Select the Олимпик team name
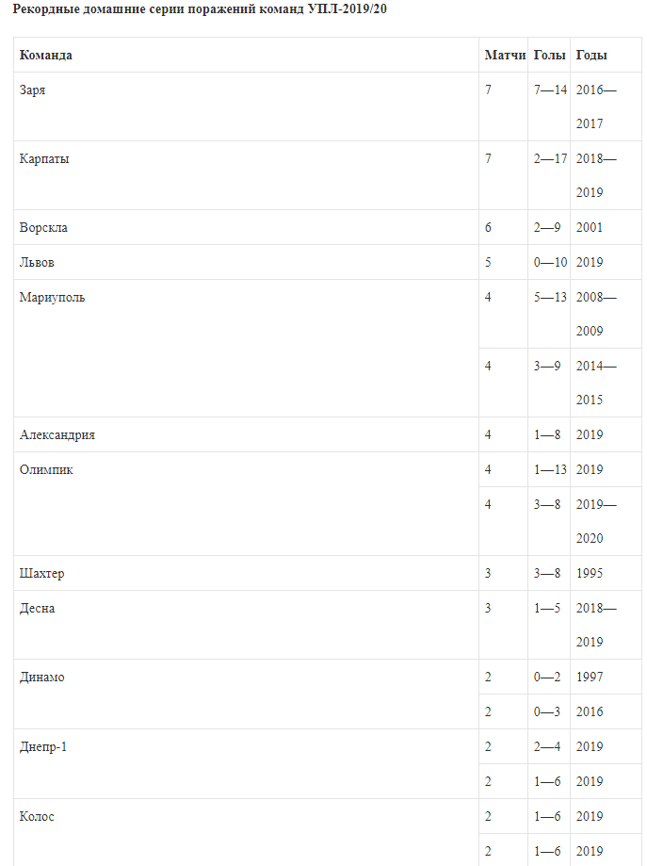The image size is (647, 866). pos(46,470)
